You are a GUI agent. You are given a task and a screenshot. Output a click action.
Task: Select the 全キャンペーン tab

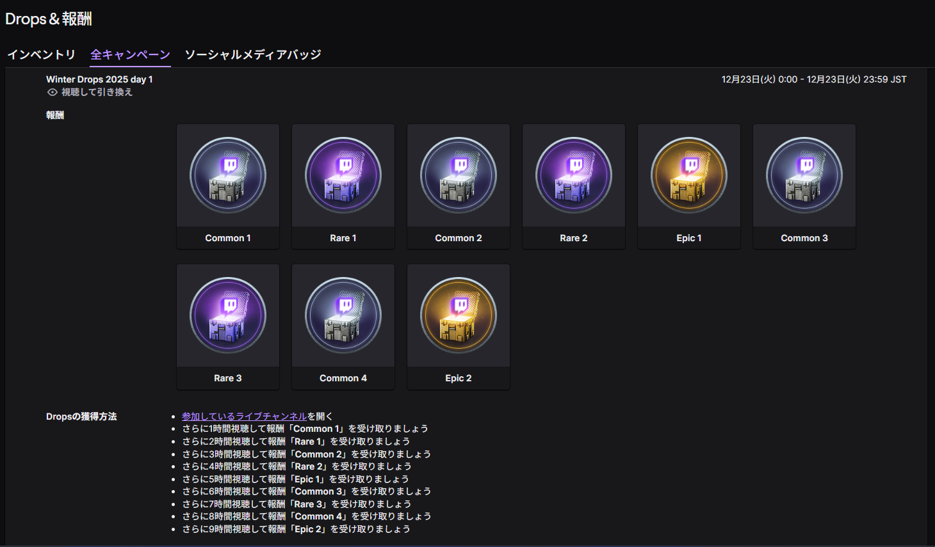click(x=130, y=54)
